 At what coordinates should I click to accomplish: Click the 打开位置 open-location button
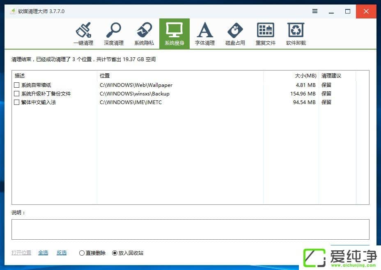(21, 253)
